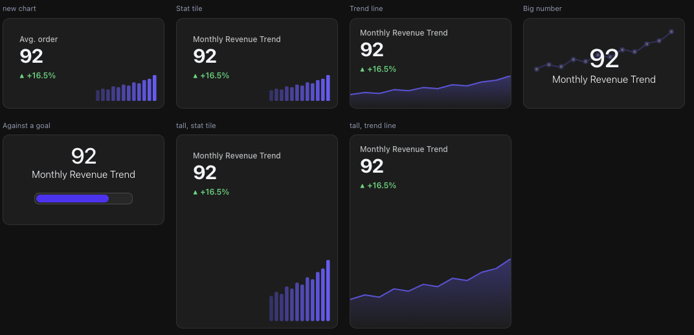
Task: Click the +16.5% change in the tall trend line card
Action: [378, 185]
